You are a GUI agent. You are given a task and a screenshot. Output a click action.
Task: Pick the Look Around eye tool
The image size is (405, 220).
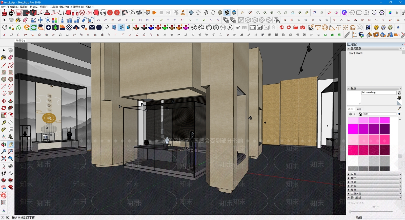click(x=11, y=166)
